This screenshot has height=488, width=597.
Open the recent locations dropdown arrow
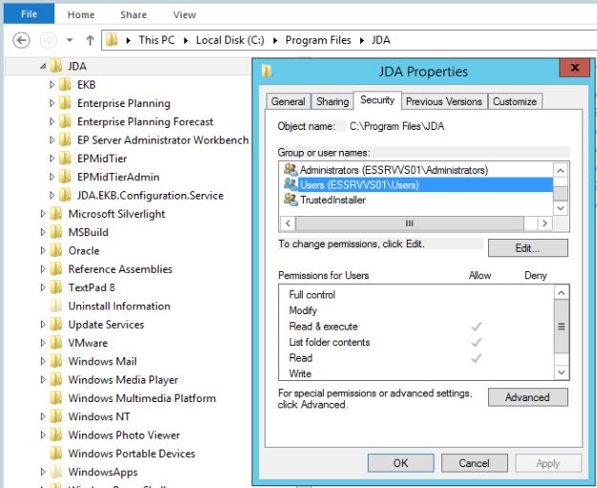point(70,39)
